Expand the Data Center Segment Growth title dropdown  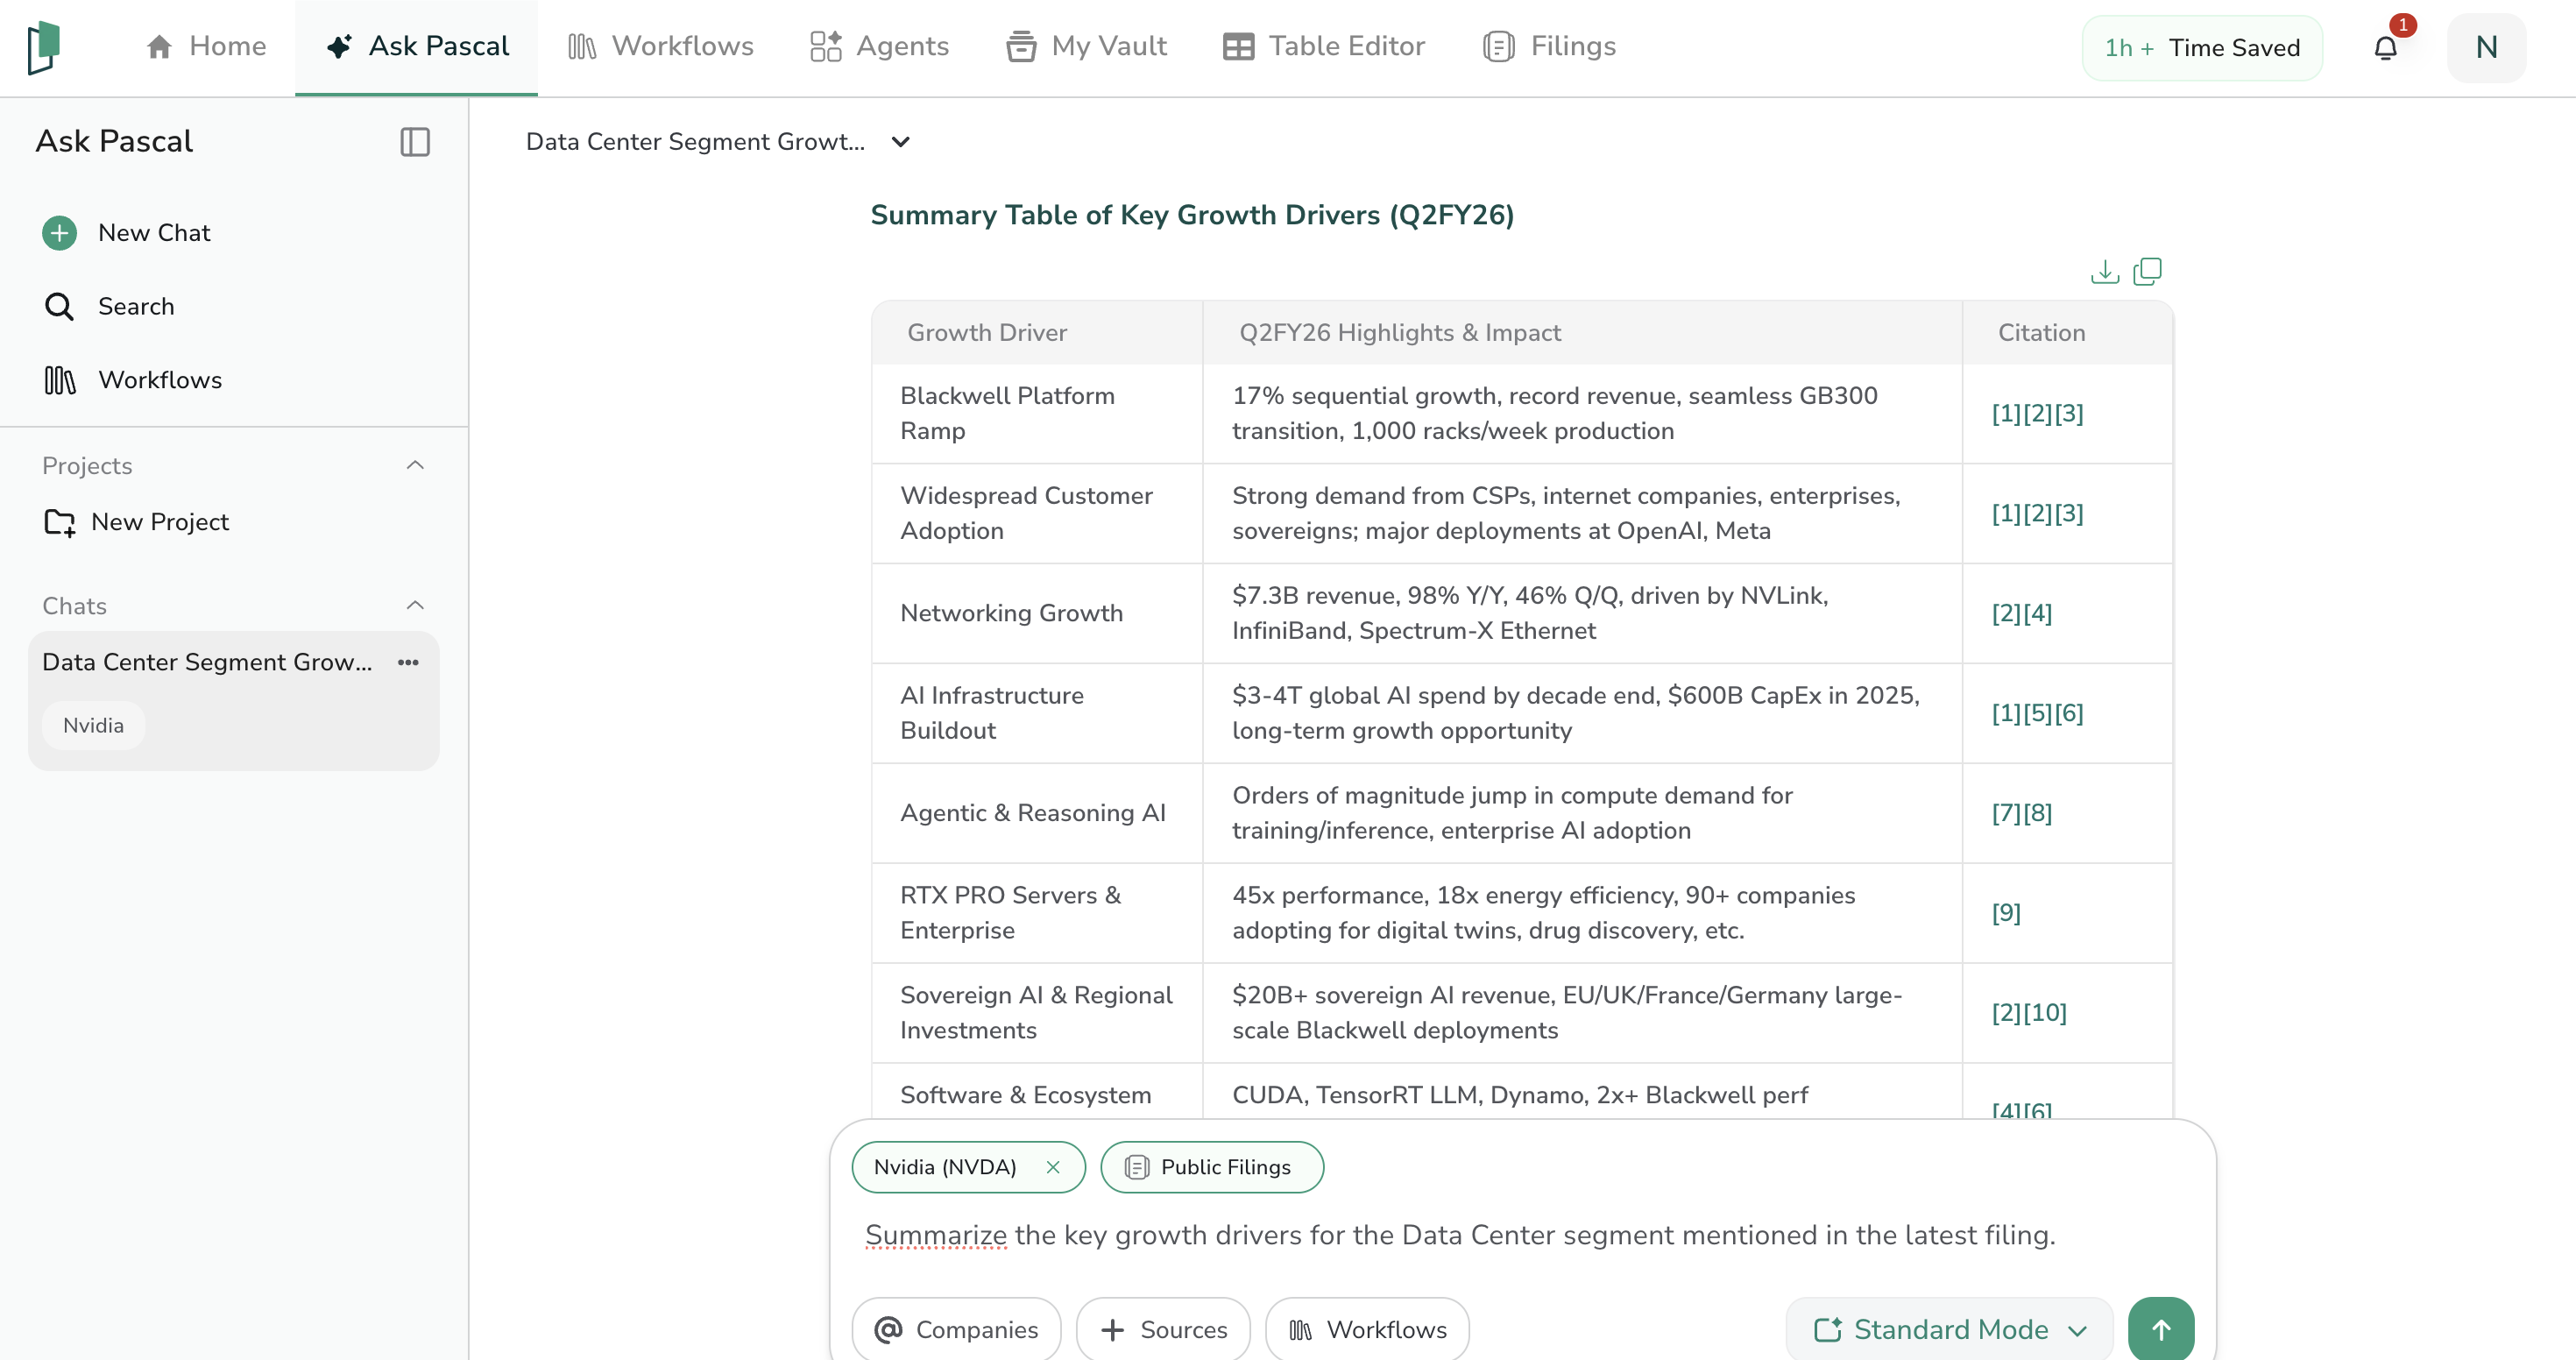[900, 142]
